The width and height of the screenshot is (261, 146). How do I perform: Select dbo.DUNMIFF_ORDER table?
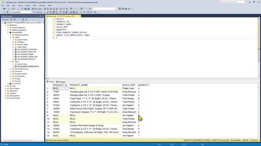point(25,54)
